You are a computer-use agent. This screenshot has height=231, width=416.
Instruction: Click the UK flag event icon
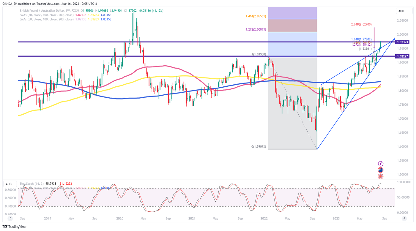pyautogui.click(x=381, y=176)
